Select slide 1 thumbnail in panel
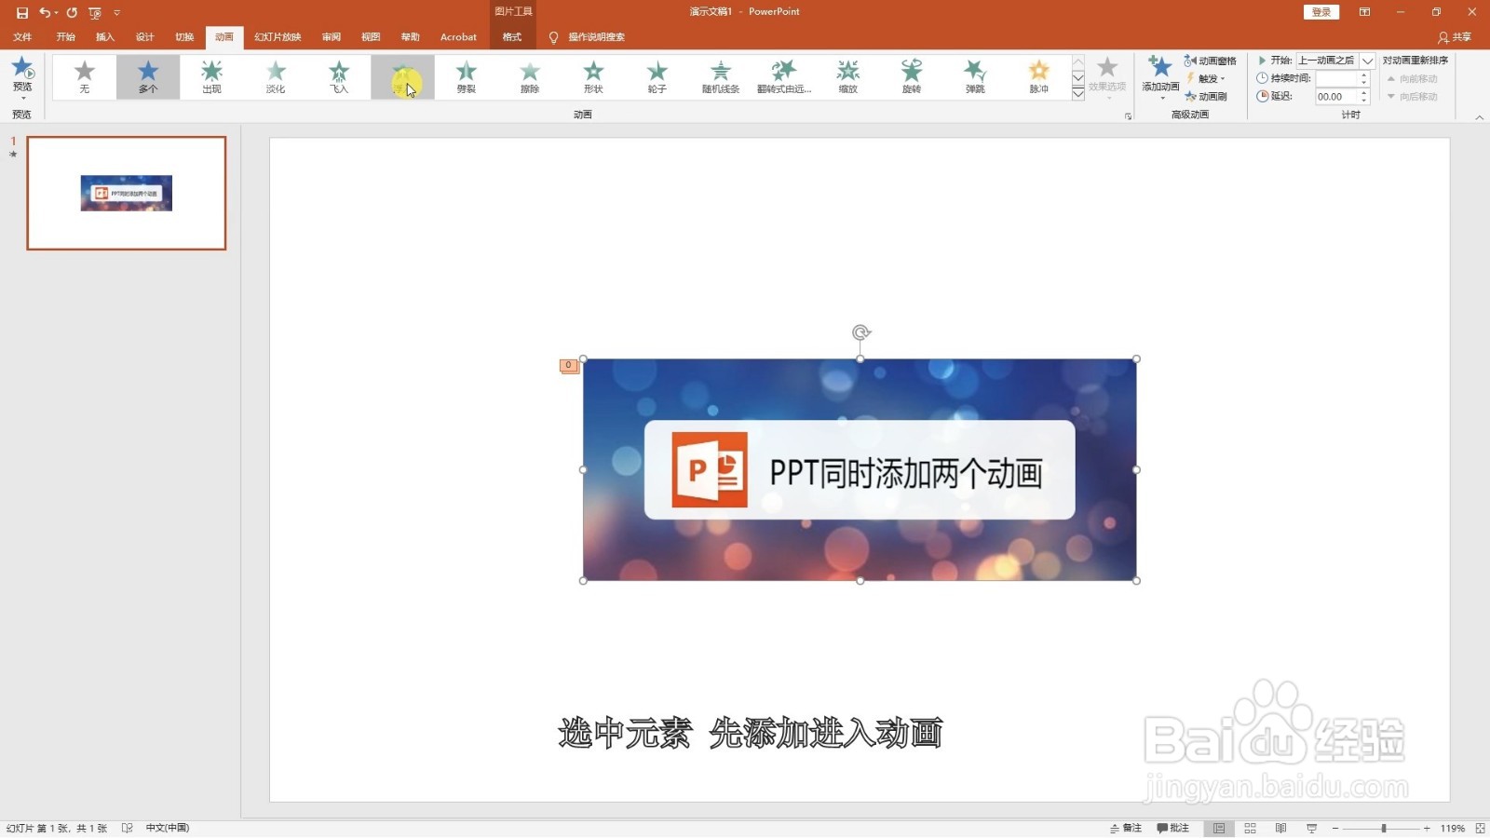The image size is (1490, 838). pyautogui.click(x=127, y=194)
